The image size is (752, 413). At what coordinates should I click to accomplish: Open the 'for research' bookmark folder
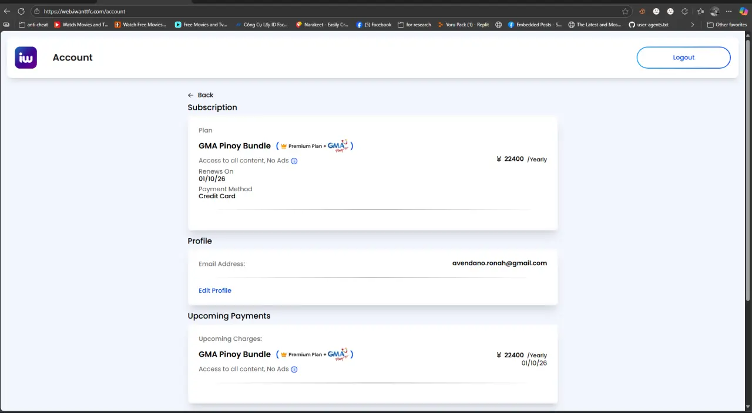414,25
